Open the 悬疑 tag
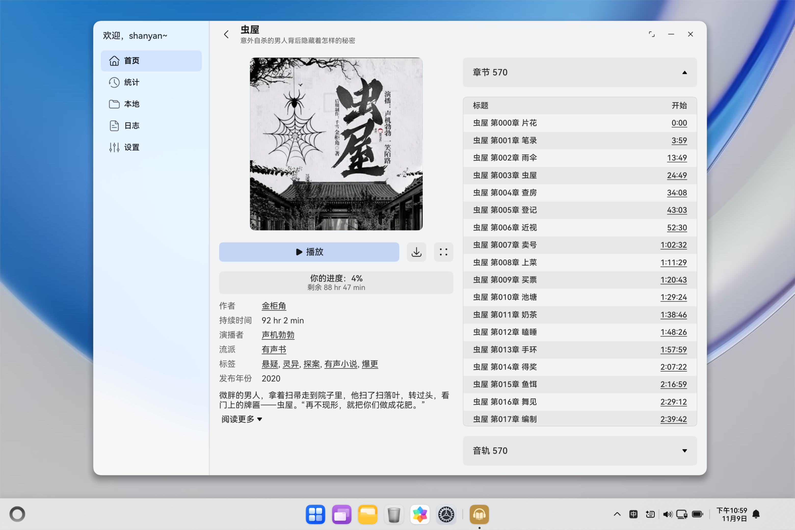 coord(270,364)
